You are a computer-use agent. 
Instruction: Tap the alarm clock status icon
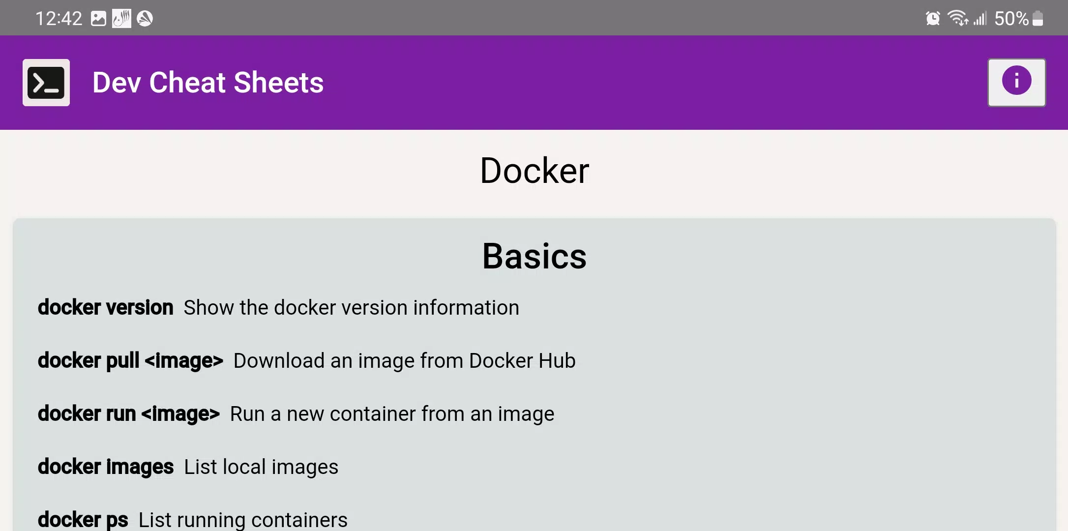click(933, 19)
